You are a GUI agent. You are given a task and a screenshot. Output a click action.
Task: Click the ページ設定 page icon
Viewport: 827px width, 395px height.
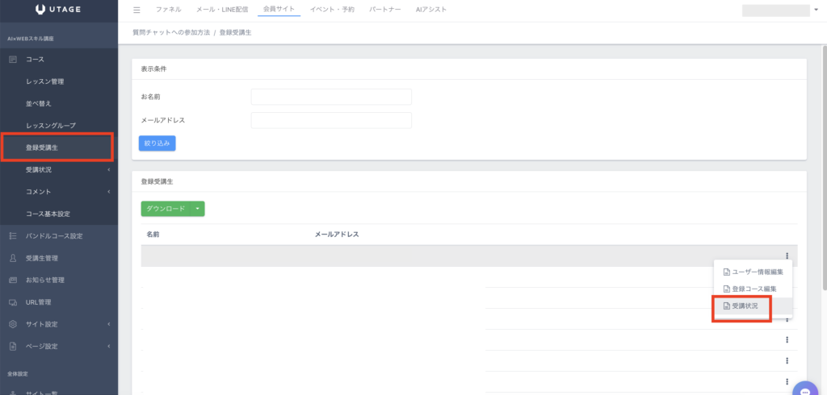point(13,347)
